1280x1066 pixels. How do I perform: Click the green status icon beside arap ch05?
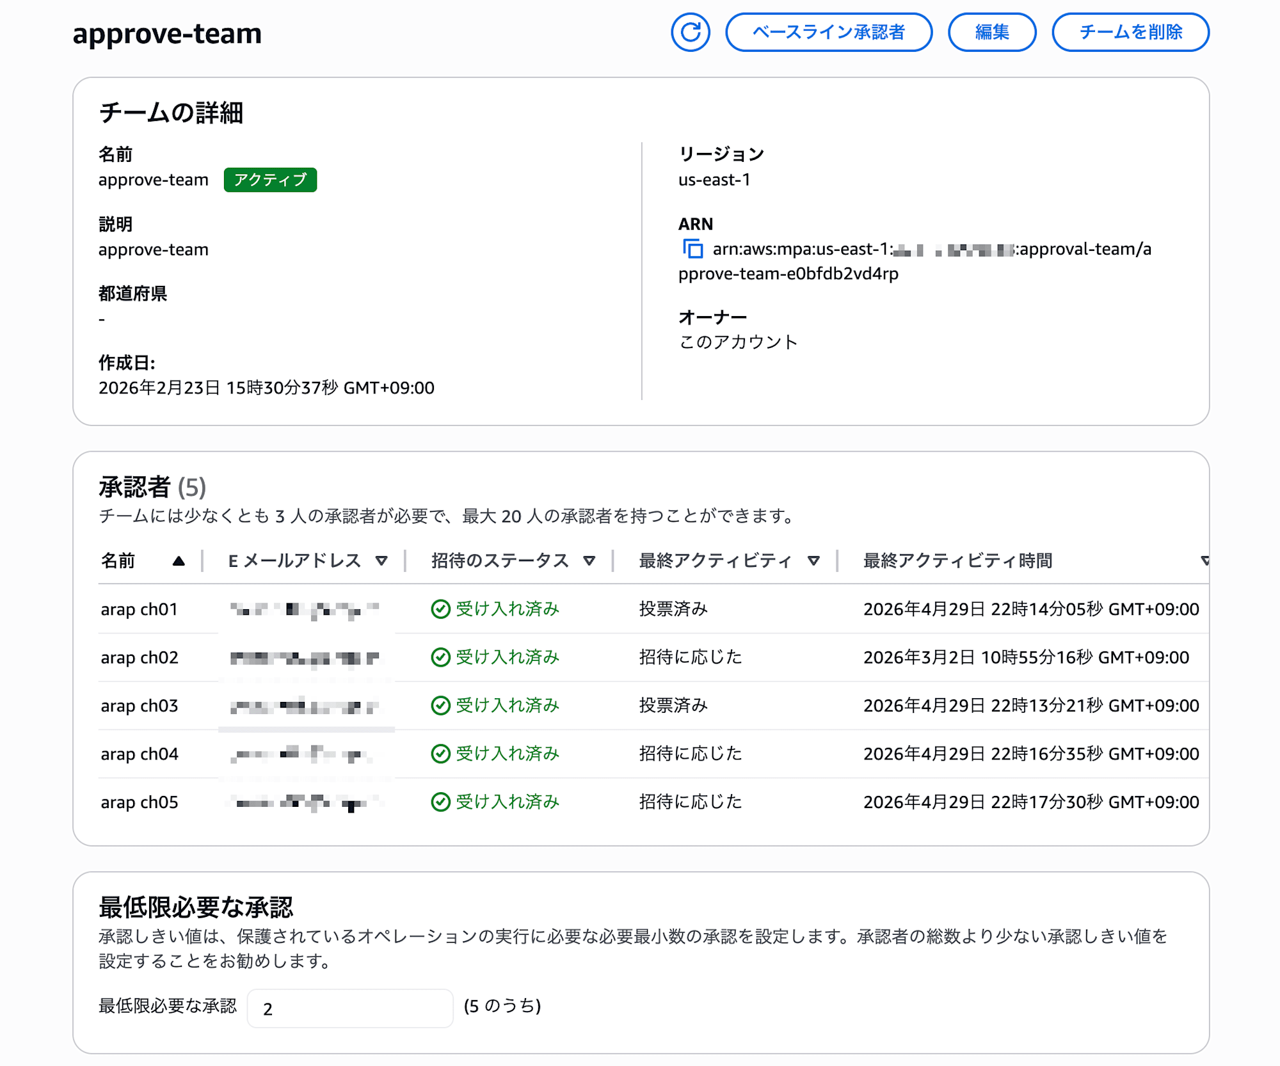pos(440,802)
